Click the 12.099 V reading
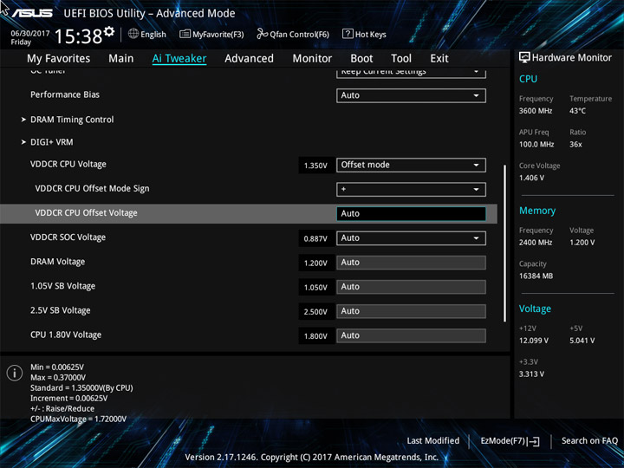 534,341
